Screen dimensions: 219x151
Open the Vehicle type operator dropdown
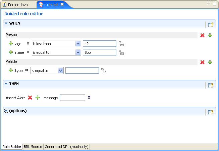(x=61, y=70)
